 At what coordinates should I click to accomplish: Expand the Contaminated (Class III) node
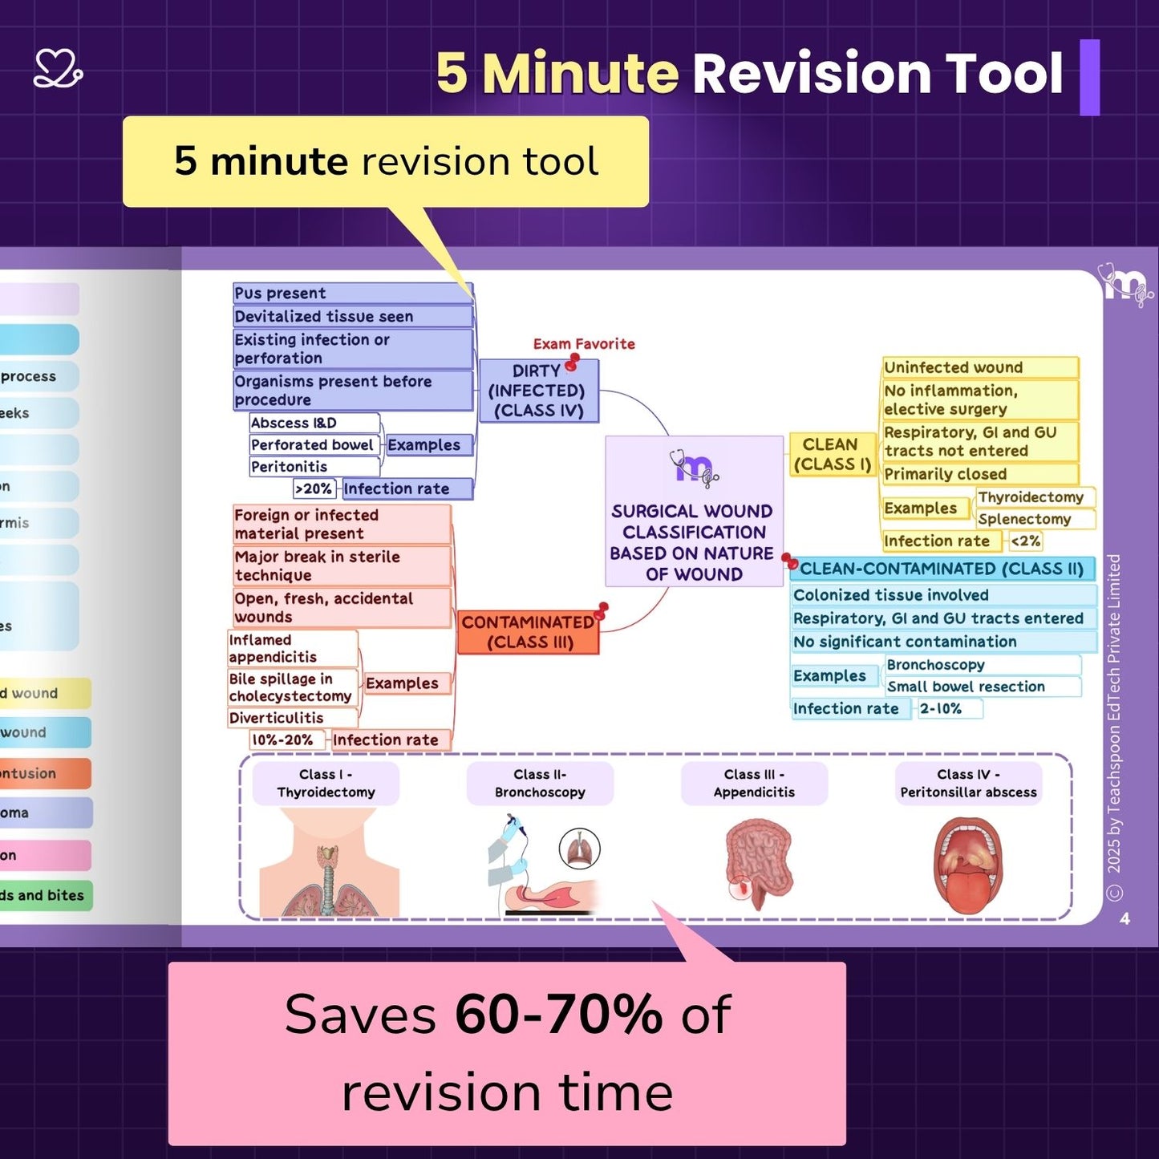pyautogui.click(x=528, y=633)
